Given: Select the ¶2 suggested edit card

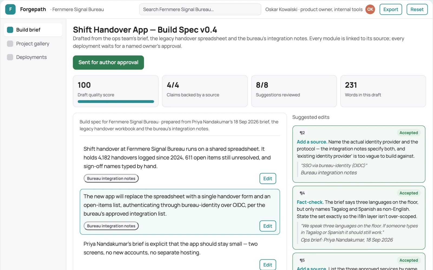Looking at the screenshot, I should pos(359,154).
